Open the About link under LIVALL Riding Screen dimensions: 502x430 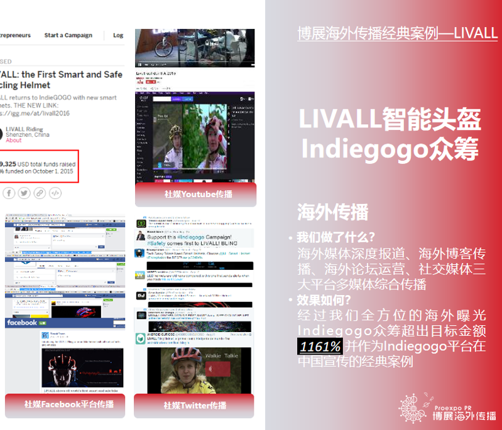[14, 140]
